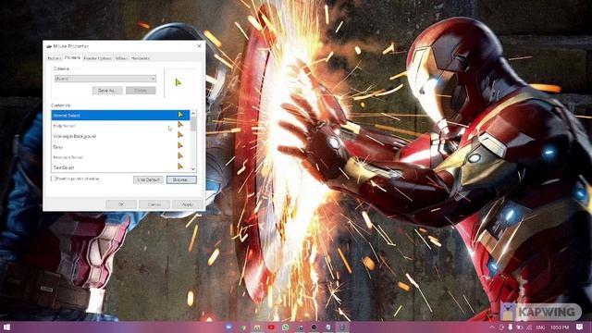Switch to the Buttons tab
This screenshot has width=592, height=333.
pyautogui.click(x=55, y=58)
